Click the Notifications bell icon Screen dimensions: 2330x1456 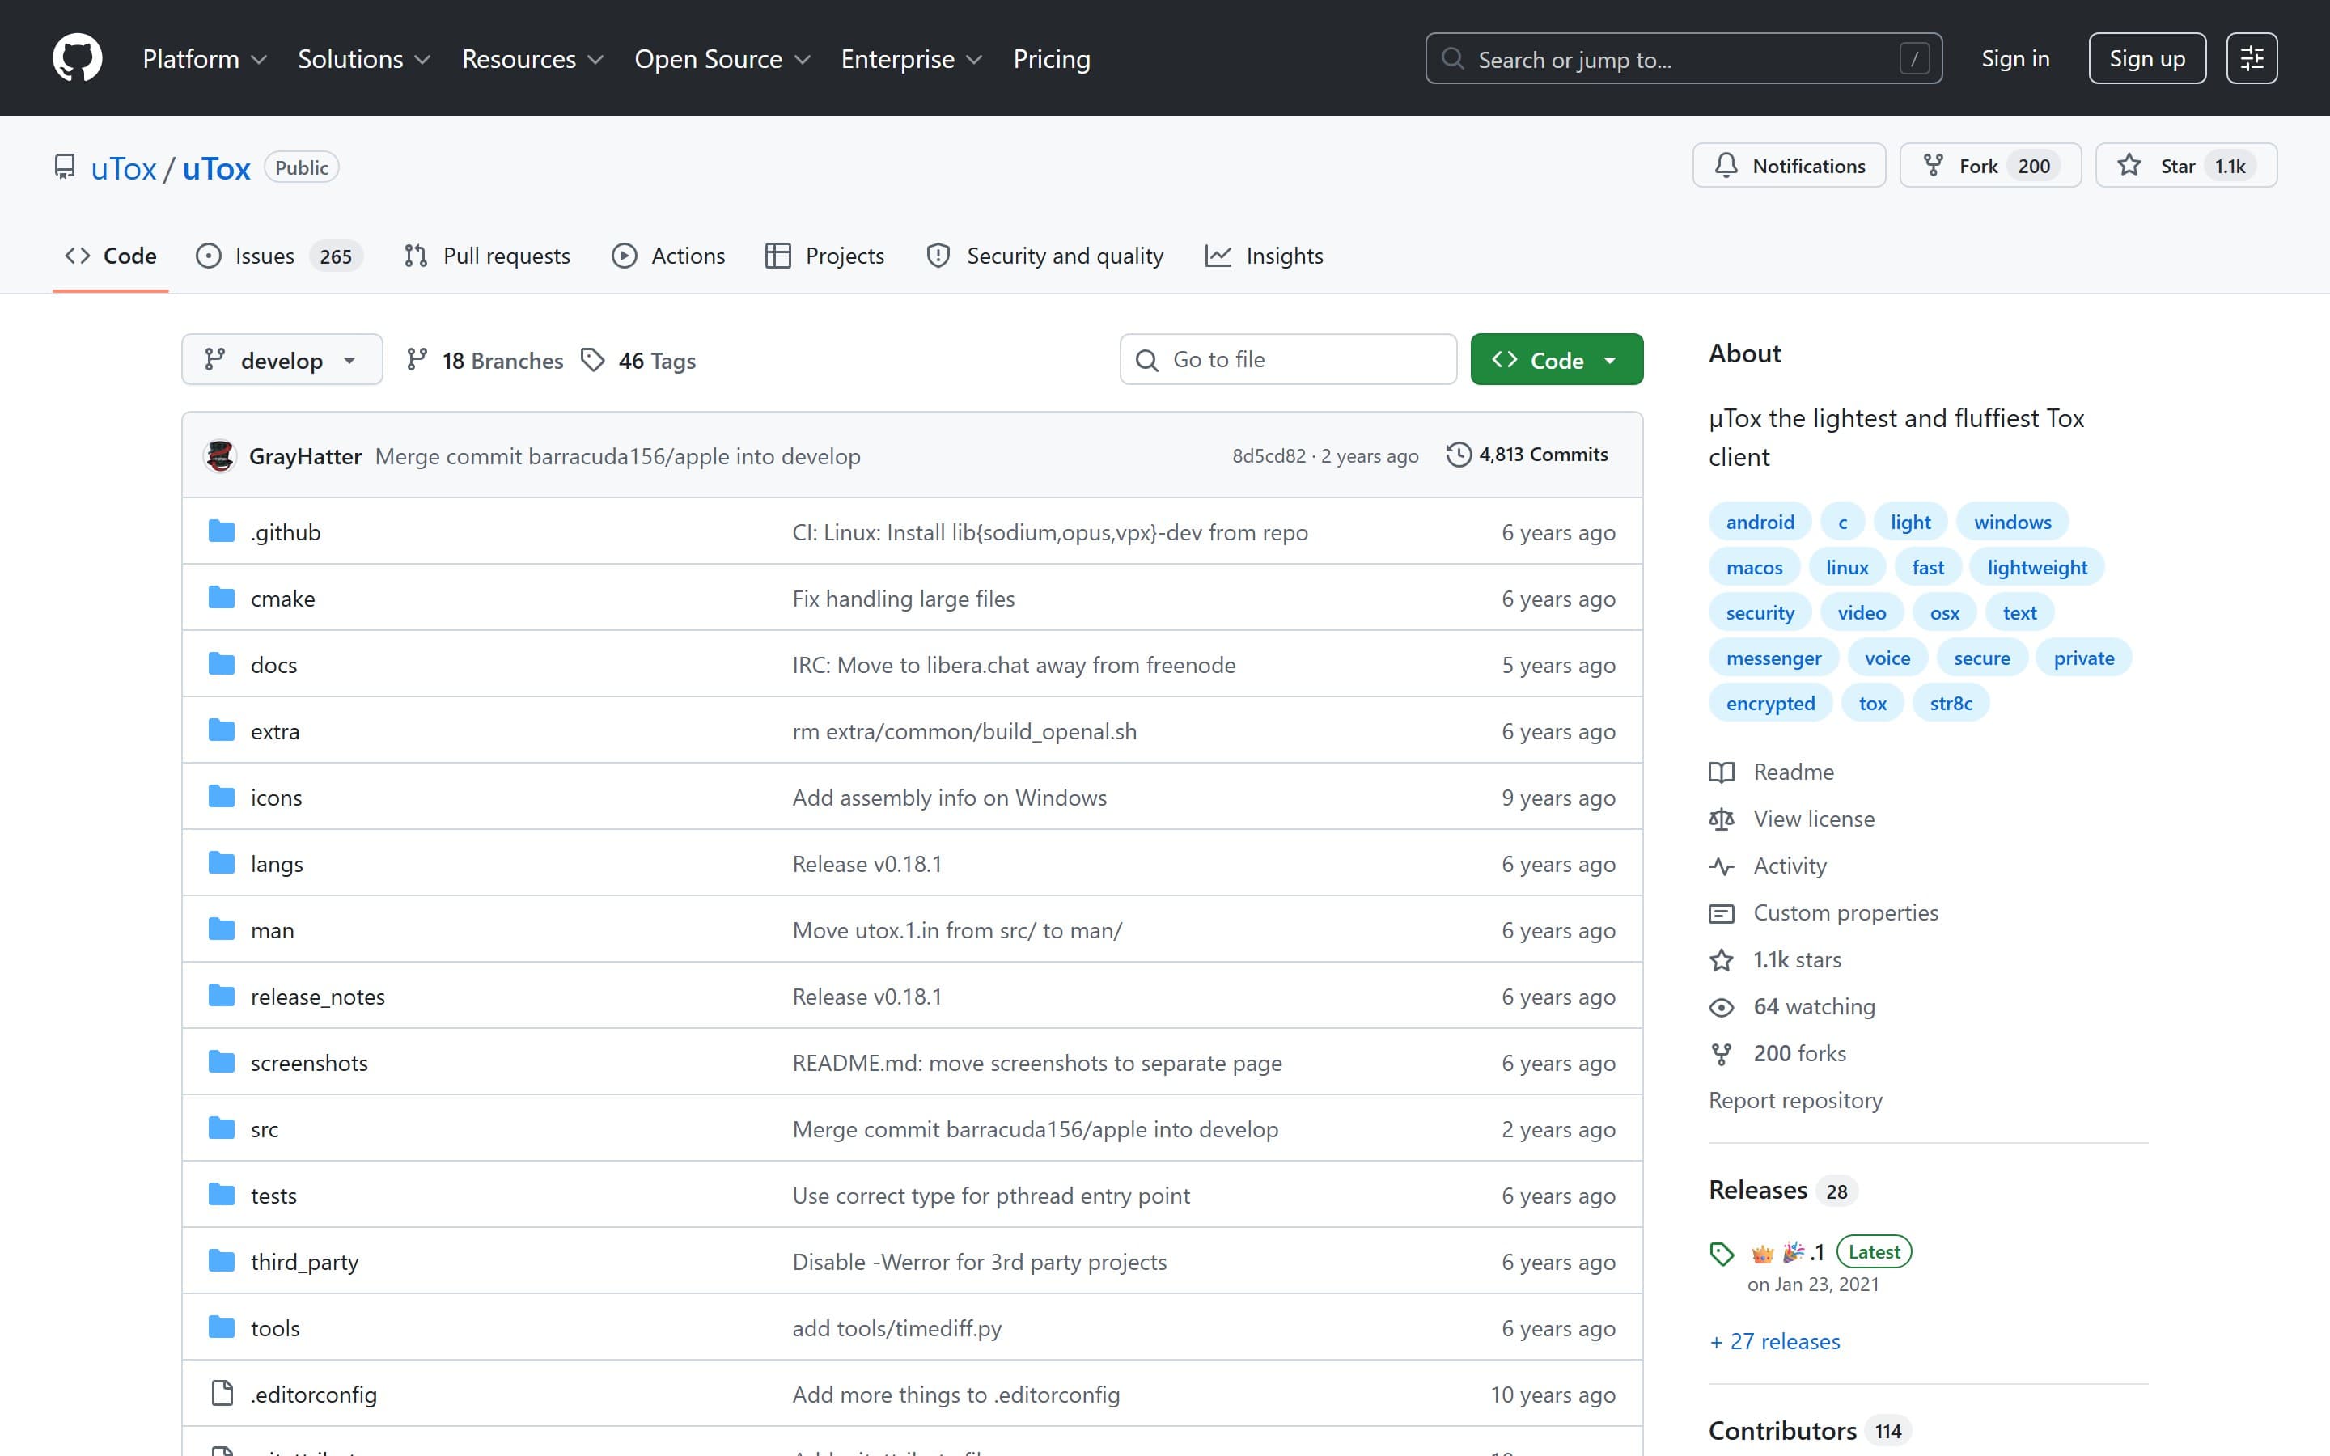click(1726, 166)
